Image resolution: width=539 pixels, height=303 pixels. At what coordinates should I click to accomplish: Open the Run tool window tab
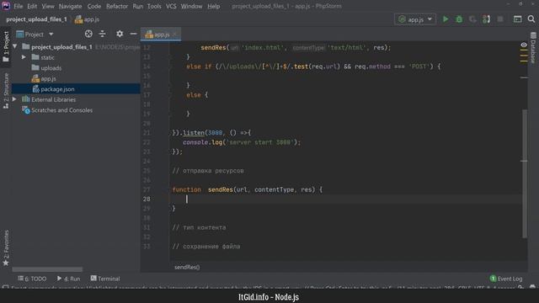pyautogui.click(x=68, y=279)
